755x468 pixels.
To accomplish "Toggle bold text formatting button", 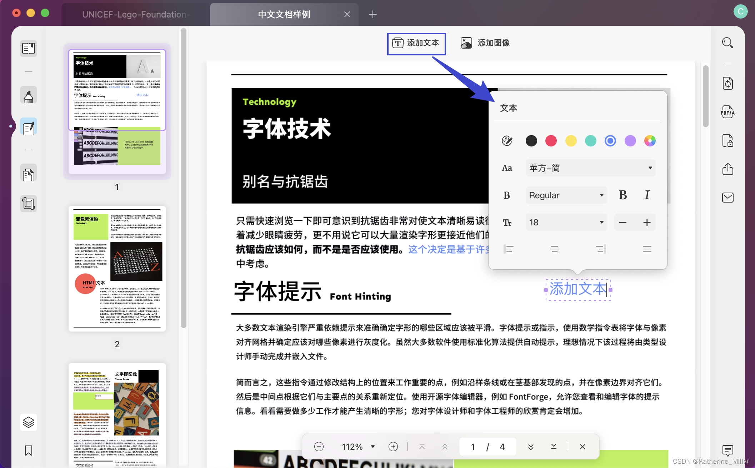I will [x=622, y=195].
